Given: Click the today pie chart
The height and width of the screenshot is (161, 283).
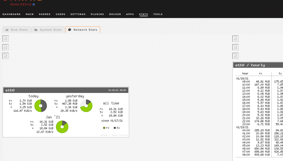Looking at the screenshot, I should [40, 106].
